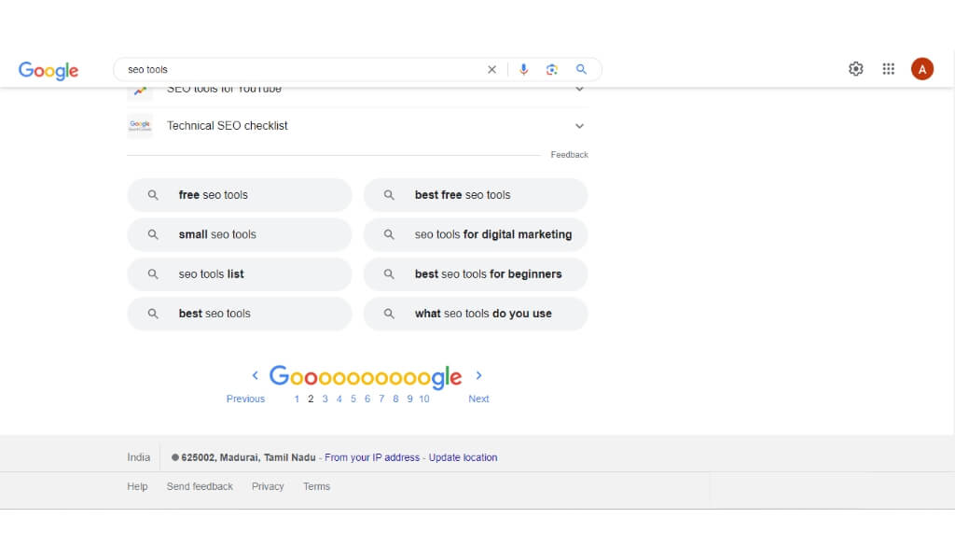The width and height of the screenshot is (955, 560).
Task: Search best seo tools for beginners
Action: (476, 274)
